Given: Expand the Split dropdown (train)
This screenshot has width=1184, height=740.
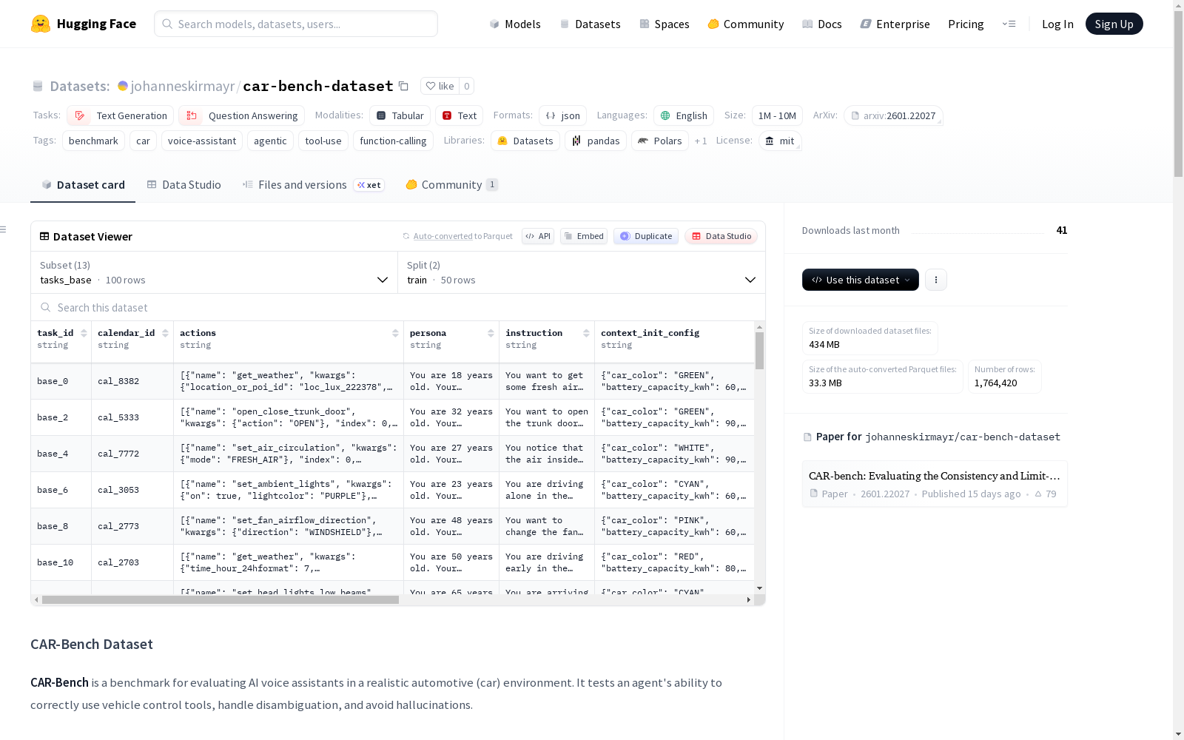Looking at the screenshot, I should (582, 272).
